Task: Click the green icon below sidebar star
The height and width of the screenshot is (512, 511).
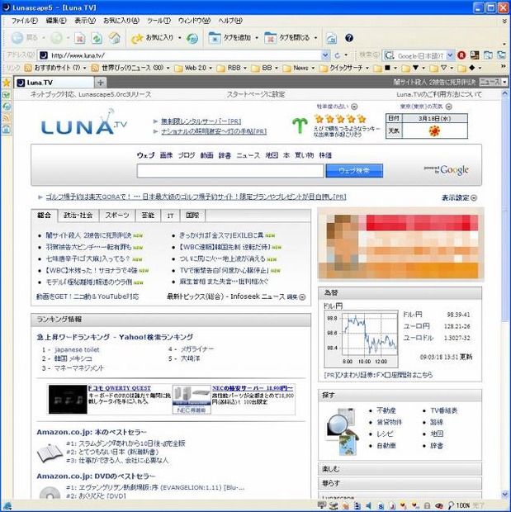Action: click(7, 95)
